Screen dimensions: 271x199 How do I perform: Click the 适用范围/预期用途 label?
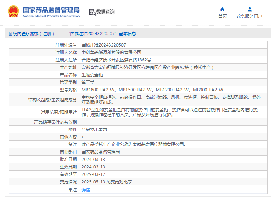click(x=59, y=112)
